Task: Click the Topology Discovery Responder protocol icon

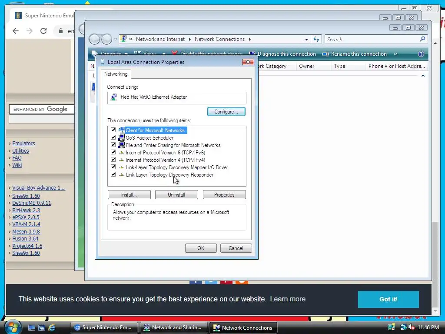Action: click(x=122, y=175)
